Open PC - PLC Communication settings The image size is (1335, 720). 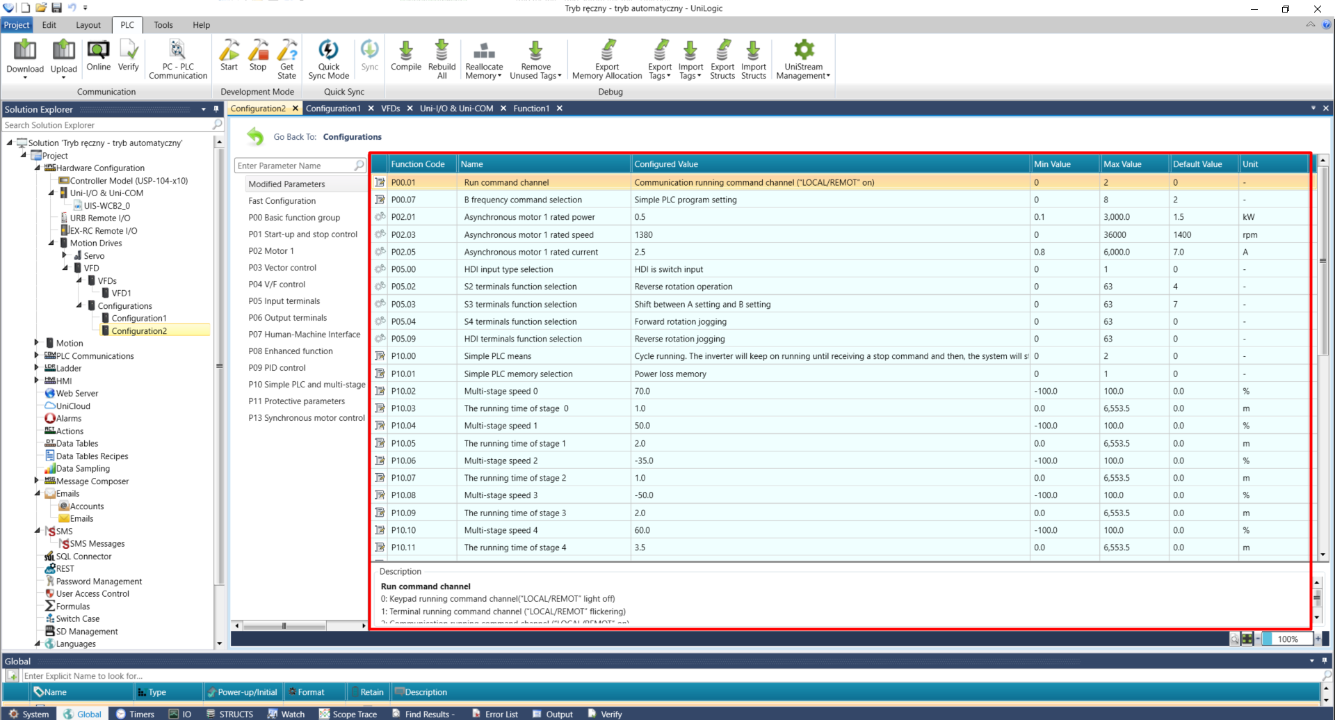[x=178, y=58]
